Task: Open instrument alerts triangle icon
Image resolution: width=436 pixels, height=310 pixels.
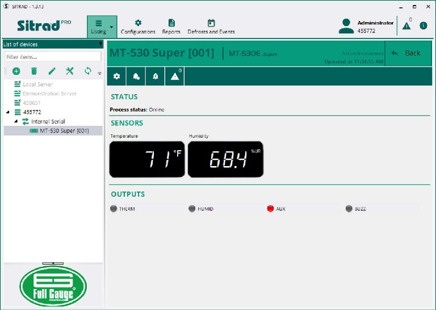Action: coord(175,76)
